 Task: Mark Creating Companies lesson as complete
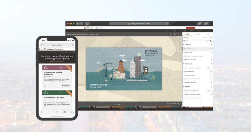184,49
